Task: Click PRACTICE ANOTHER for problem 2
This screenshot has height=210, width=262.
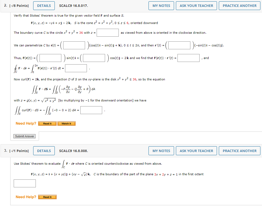Action: [x=239, y=6]
